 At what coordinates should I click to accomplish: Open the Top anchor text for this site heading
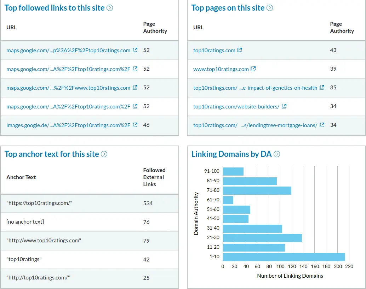point(52,154)
